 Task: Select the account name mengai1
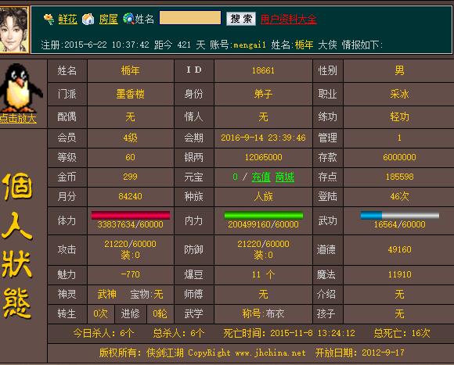250,45
